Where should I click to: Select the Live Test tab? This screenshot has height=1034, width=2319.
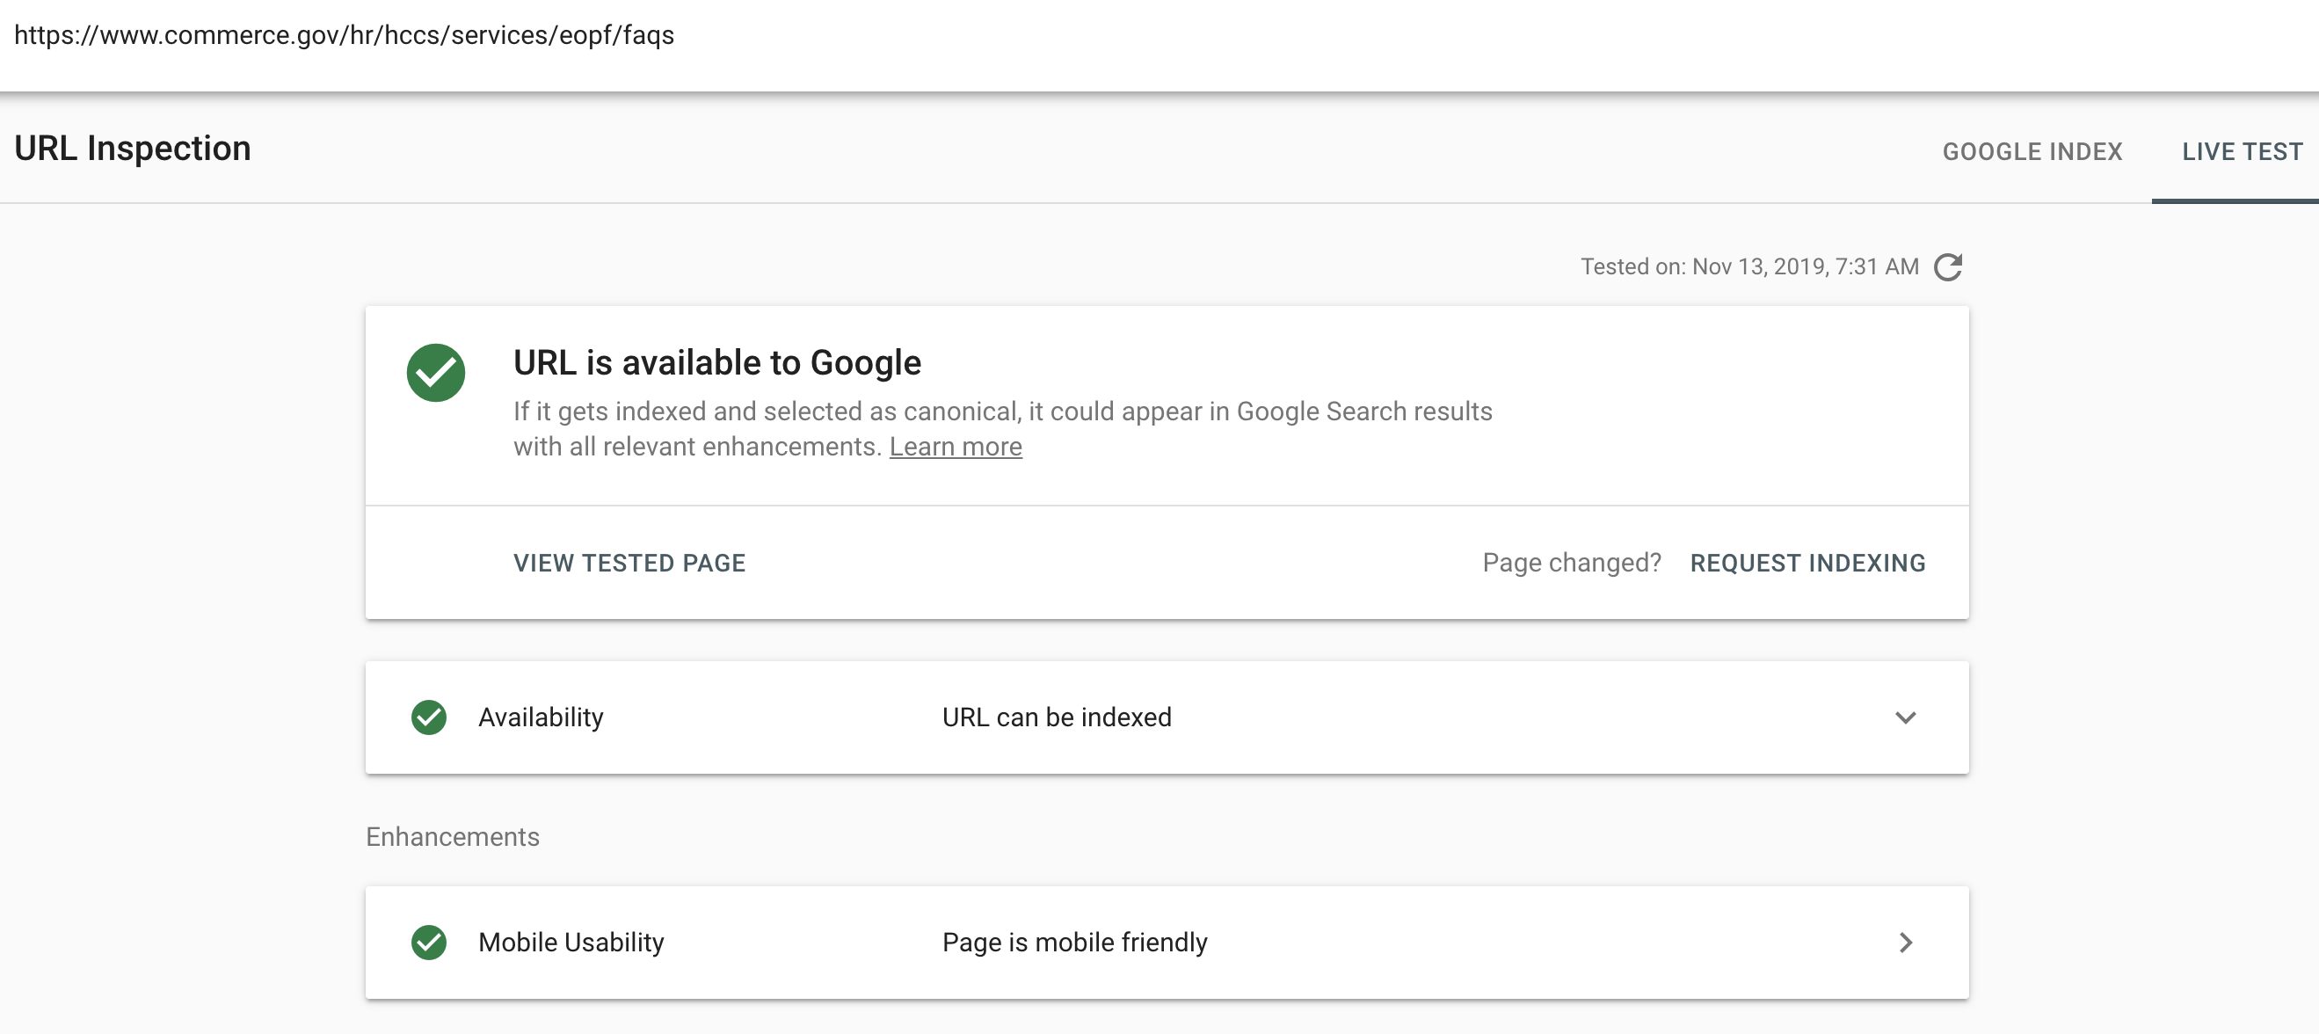click(x=2242, y=151)
